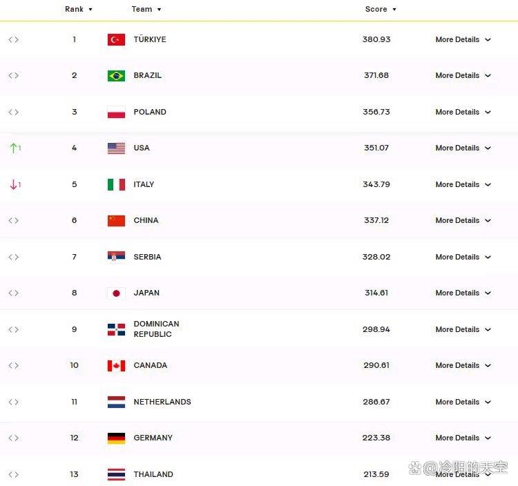Screen dimensions: 518x486
Task: Click the Canada flag icon
Action: (x=116, y=366)
